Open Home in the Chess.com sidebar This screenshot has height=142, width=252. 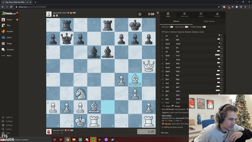click(x=9, y=20)
